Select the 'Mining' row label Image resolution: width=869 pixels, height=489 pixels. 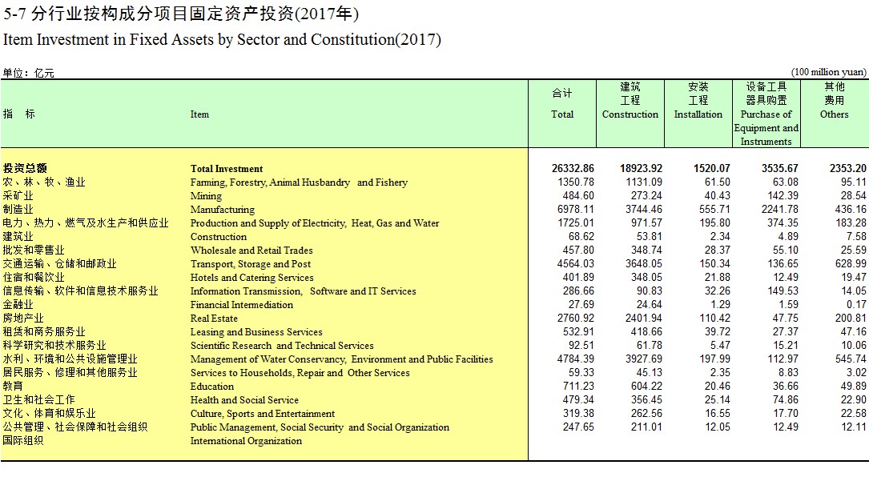[x=206, y=196]
